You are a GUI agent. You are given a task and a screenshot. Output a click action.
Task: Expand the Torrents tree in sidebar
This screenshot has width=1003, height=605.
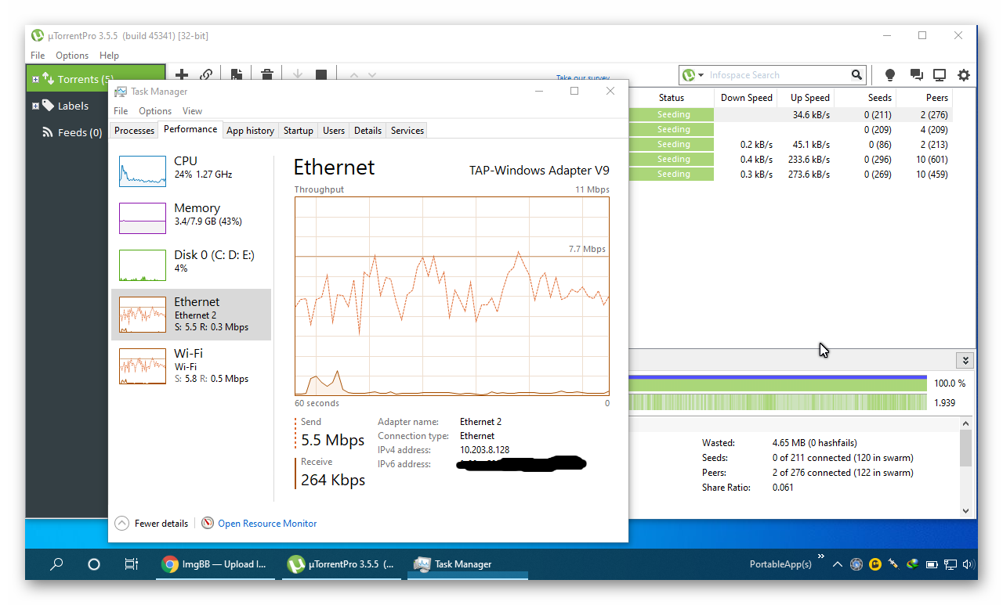click(35, 79)
